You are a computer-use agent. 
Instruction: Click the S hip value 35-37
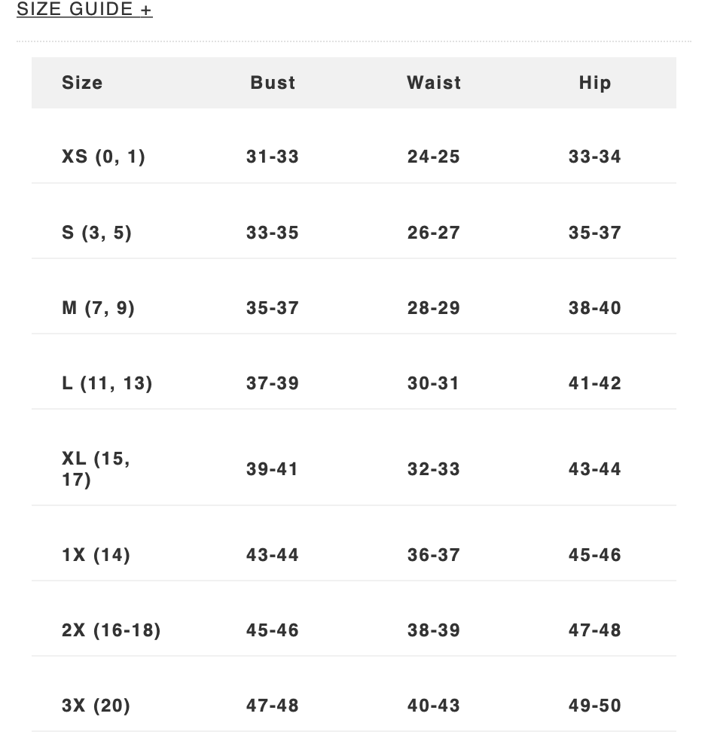coord(595,233)
